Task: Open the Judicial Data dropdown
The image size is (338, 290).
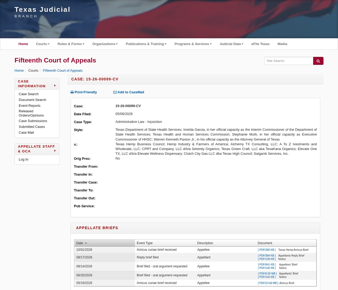Action: point(232,44)
